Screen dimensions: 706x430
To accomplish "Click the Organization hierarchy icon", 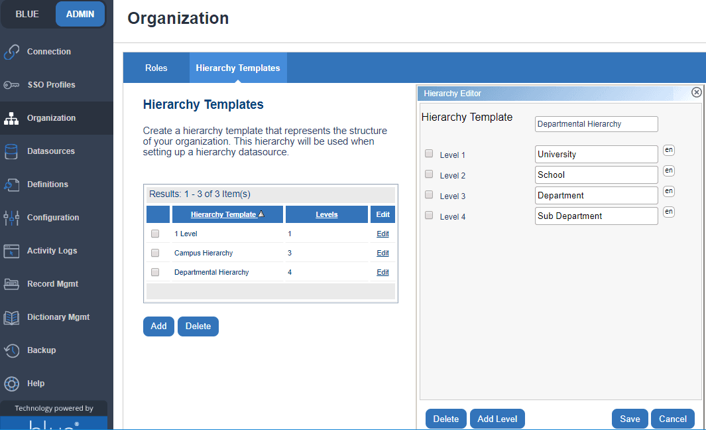I will (x=11, y=118).
